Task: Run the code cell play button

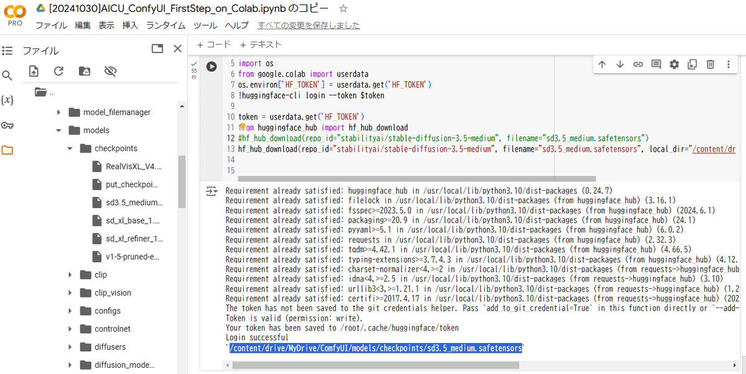Action: pyautogui.click(x=211, y=66)
